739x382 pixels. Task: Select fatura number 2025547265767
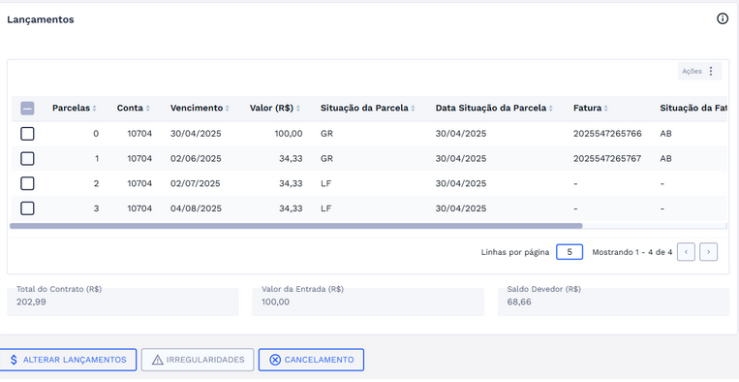pyautogui.click(x=607, y=159)
